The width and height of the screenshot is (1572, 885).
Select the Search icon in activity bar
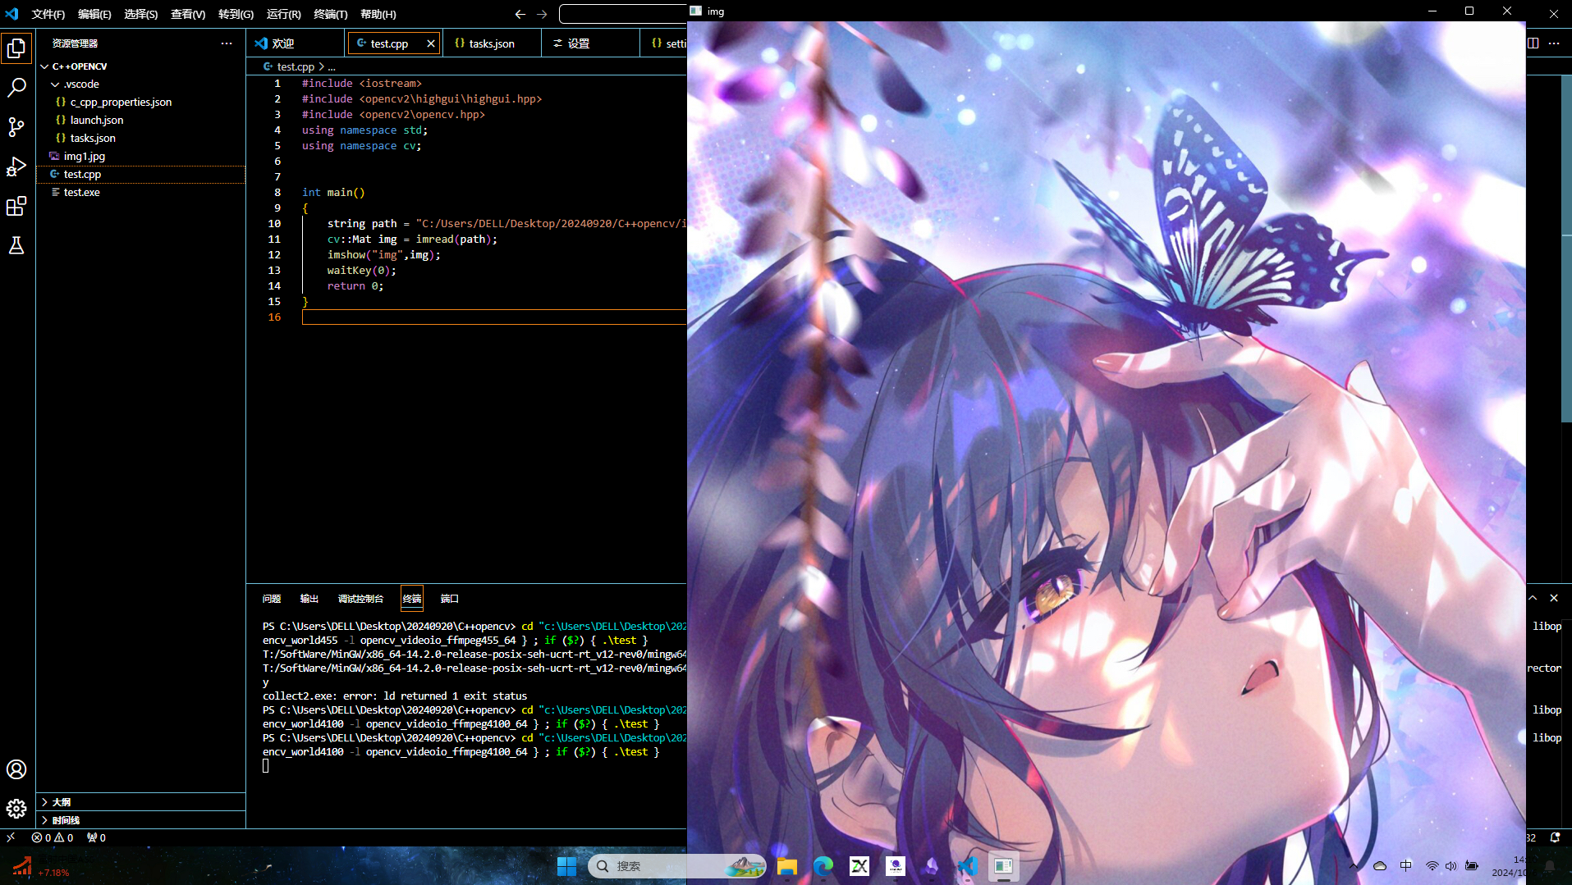[16, 87]
